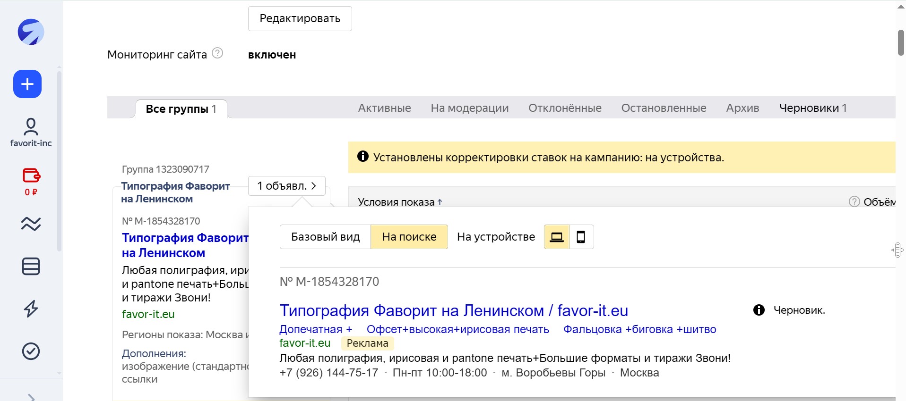Viewport: 906px width, 401px height.
Task: Open the Все группы tab
Action: click(181, 109)
